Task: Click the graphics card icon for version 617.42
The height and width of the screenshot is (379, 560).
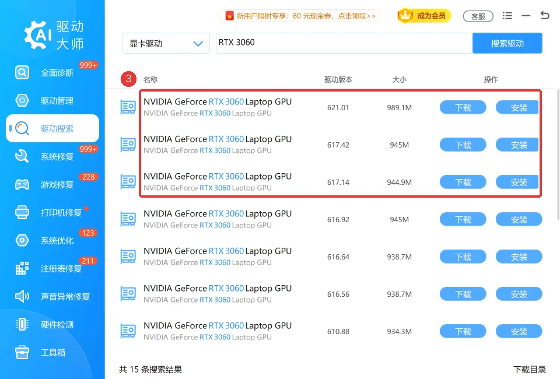Action: tap(128, 145)
